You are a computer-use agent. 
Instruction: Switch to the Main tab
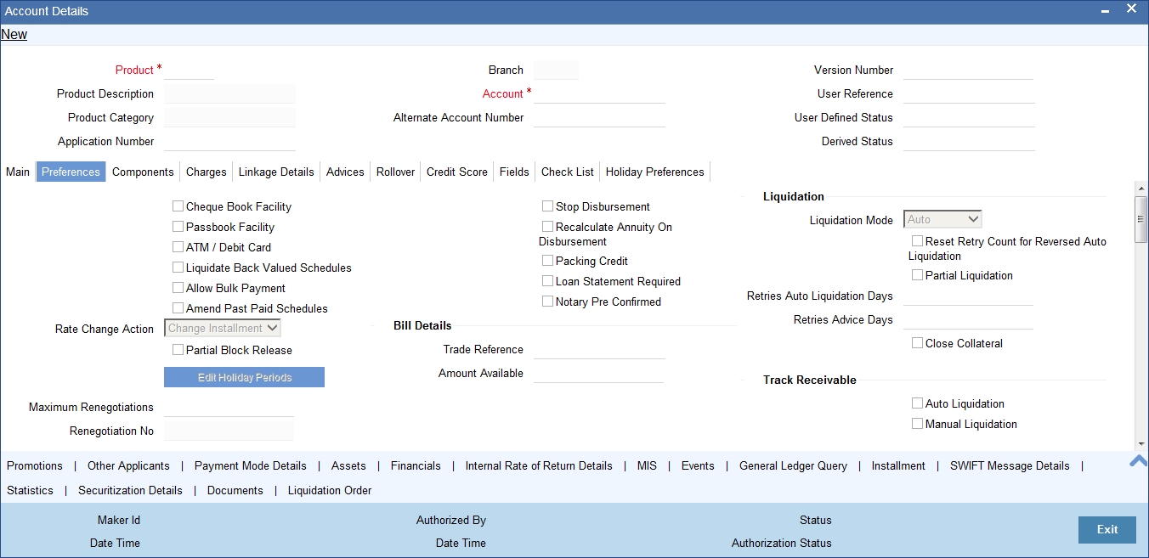click(x=18, y=172)
